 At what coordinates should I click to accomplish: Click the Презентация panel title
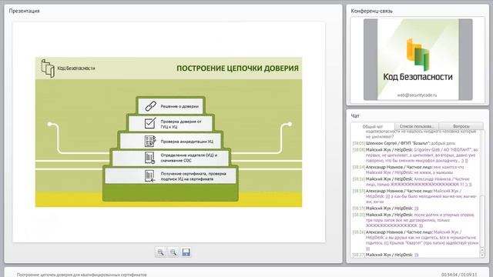(24, 11)
